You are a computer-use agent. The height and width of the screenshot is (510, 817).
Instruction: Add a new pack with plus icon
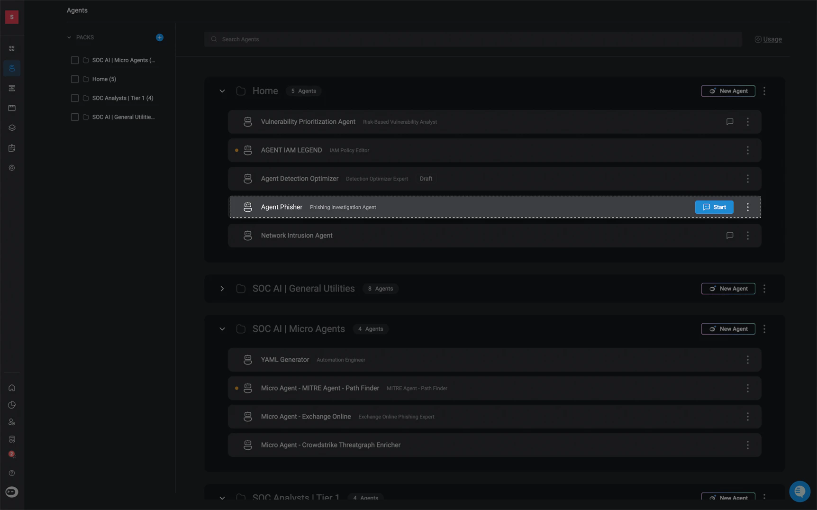(x=160, y=37)
